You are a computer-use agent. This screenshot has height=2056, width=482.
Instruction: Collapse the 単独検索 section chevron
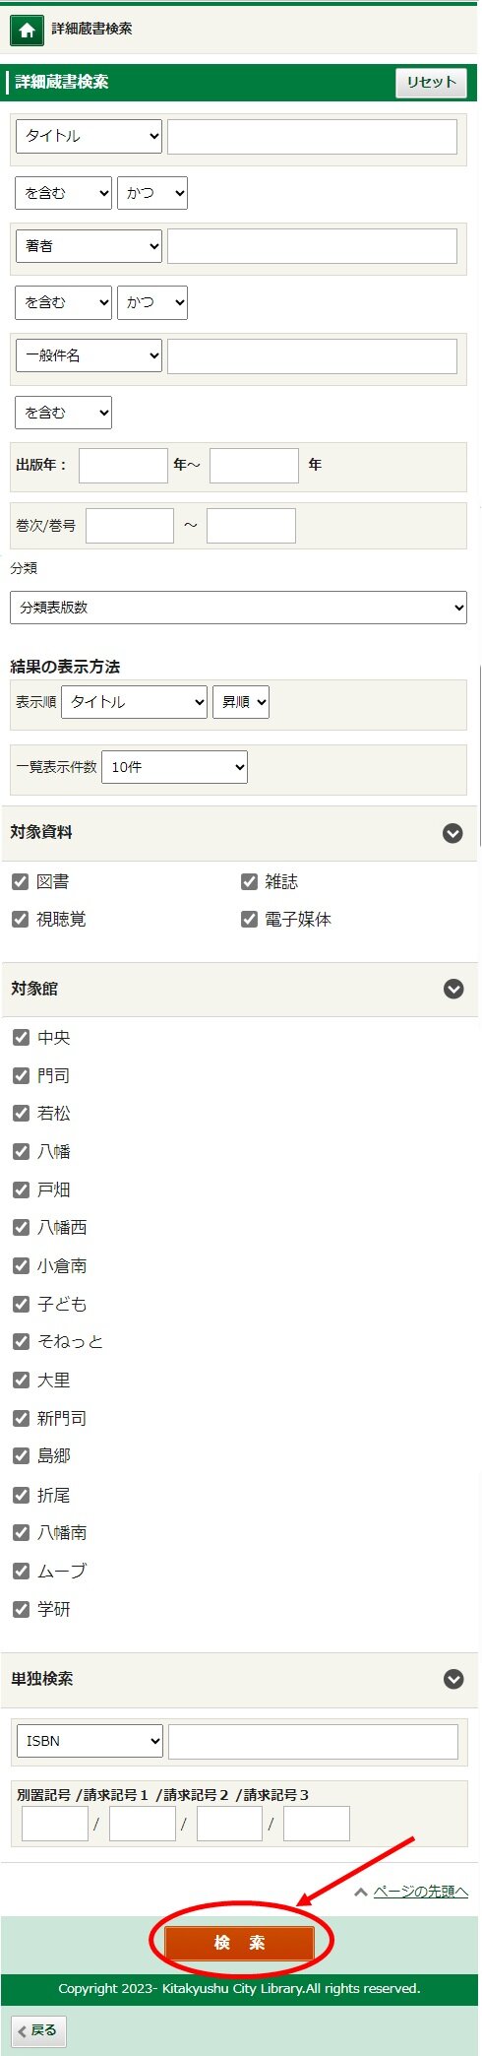pyautogui.click(x=453, y=1679)
